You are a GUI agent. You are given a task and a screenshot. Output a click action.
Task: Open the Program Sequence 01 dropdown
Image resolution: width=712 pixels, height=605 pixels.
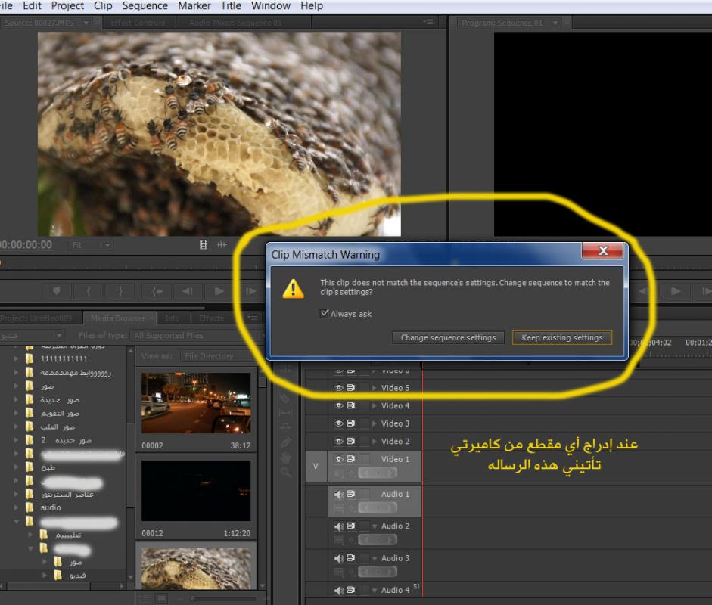(x=555, y=23)
